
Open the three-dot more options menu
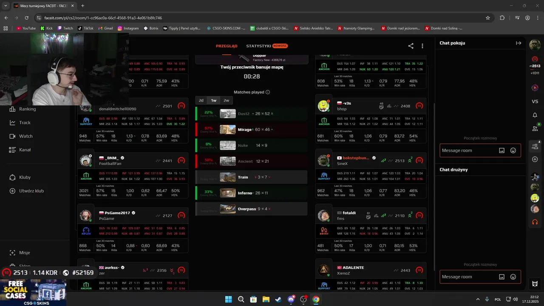pyautogui.click(x=422, y=46)
